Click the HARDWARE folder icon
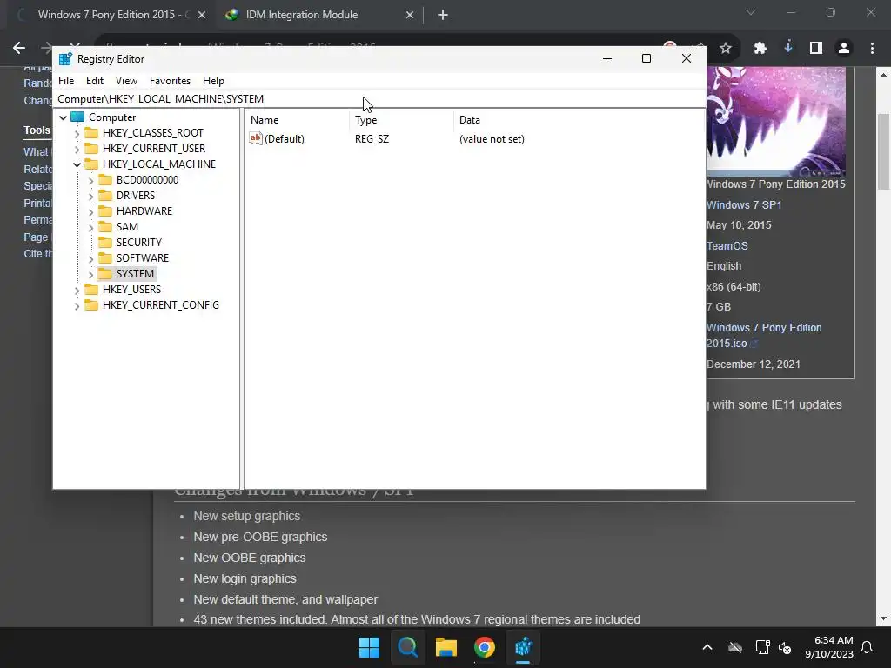This screenshot has width=891, height=668. [x=105, y=211]
